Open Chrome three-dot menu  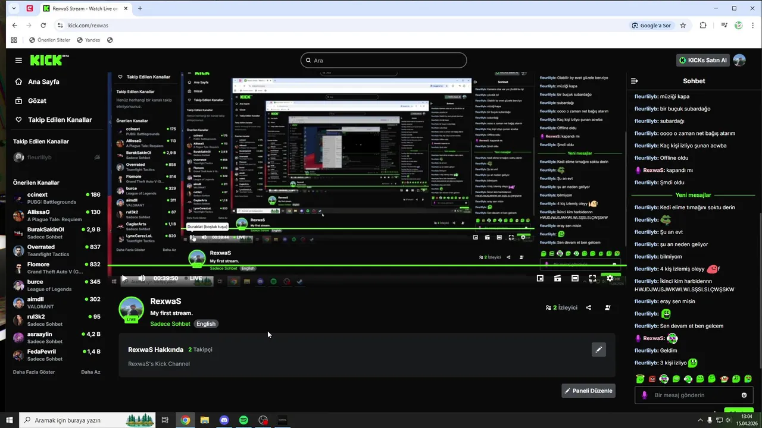click(752, 26)
